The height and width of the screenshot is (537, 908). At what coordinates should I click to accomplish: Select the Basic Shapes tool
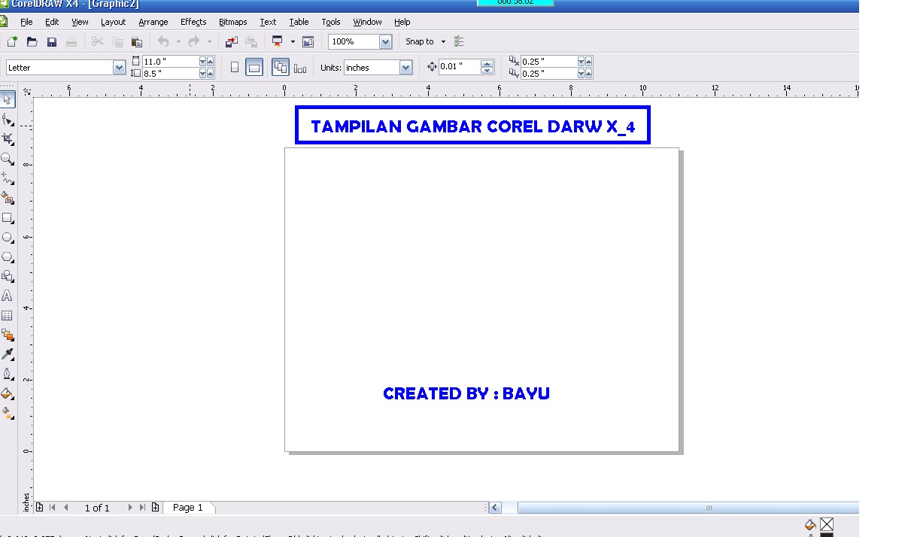tap(8, 276)
